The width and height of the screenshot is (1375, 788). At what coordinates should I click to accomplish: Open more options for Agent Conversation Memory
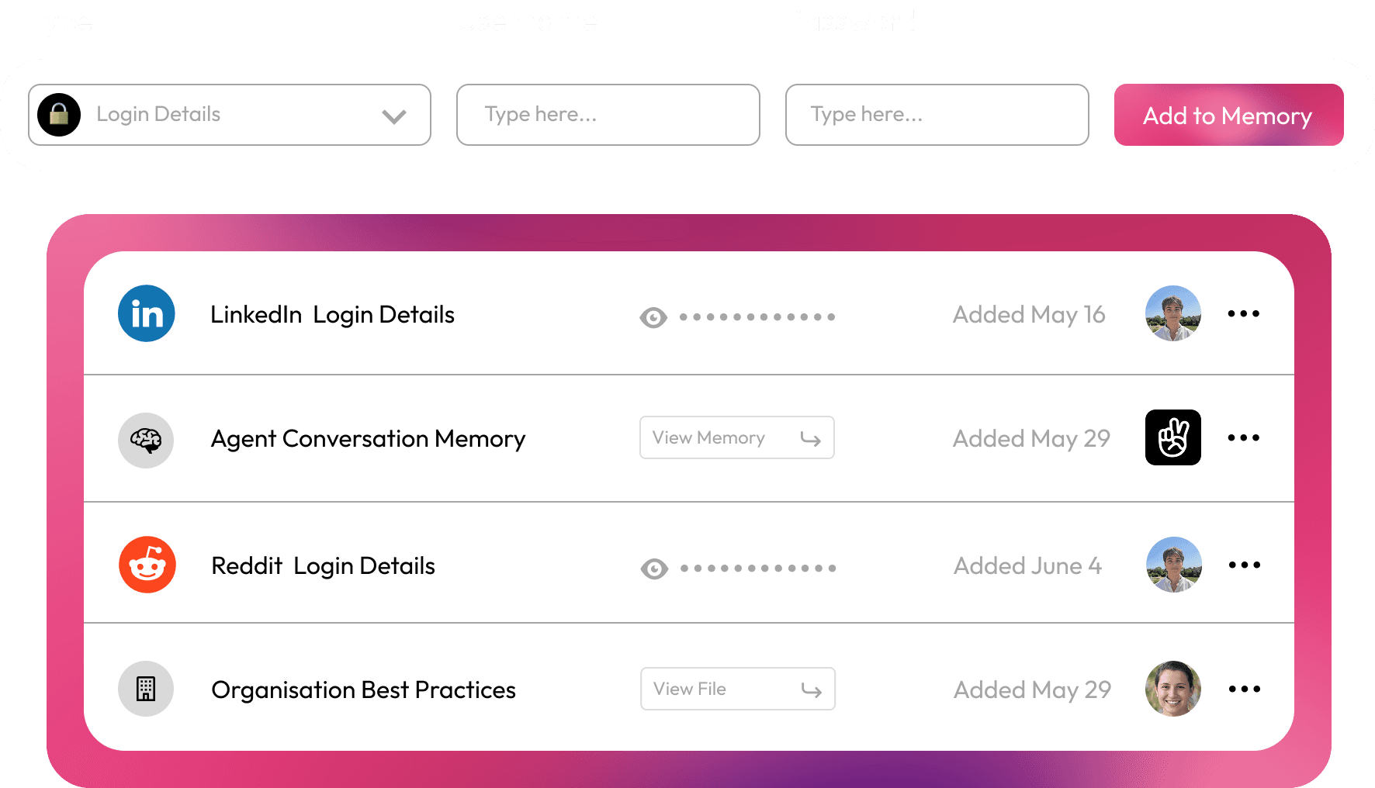pyautogui.click(x=1243, y=438)
